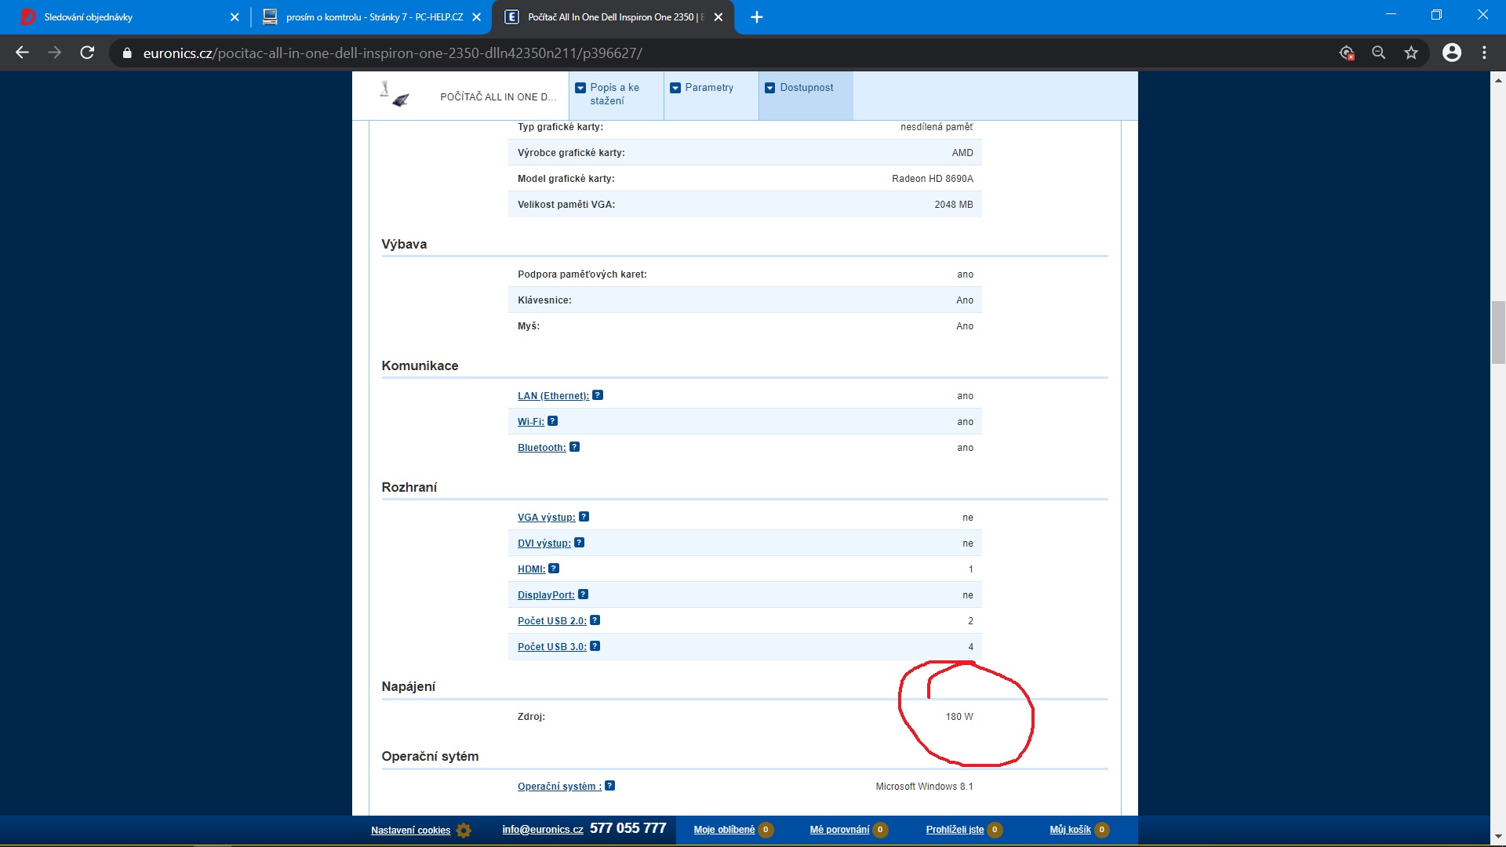Click the question mark icon beside Wi-Fi
The image size is (1506, 847).
553,421
